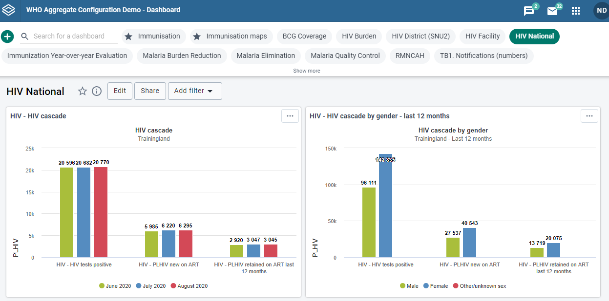The height and width of the screenshot is (301, 609).
Task: Click the Share button
Action: point(150,91)
